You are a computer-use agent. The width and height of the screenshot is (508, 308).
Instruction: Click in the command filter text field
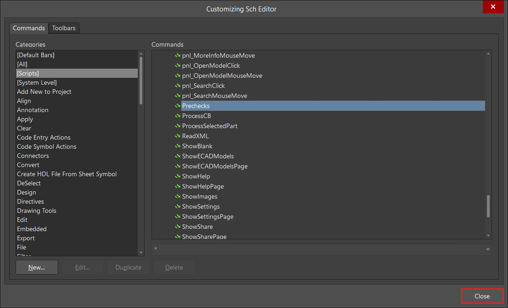pos(316,250)
